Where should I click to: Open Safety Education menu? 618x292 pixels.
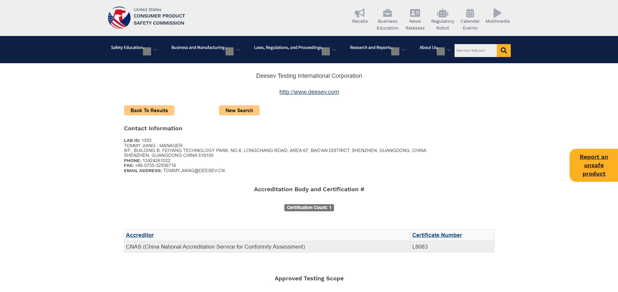(127, 48)
